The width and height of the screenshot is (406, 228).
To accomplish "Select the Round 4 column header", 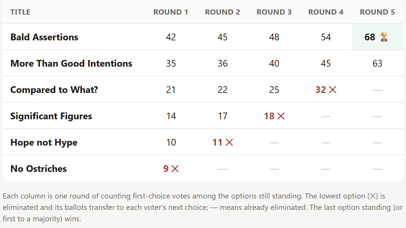I will pos(326,12).
